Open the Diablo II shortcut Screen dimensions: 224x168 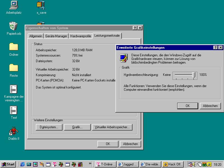point(14,131)
